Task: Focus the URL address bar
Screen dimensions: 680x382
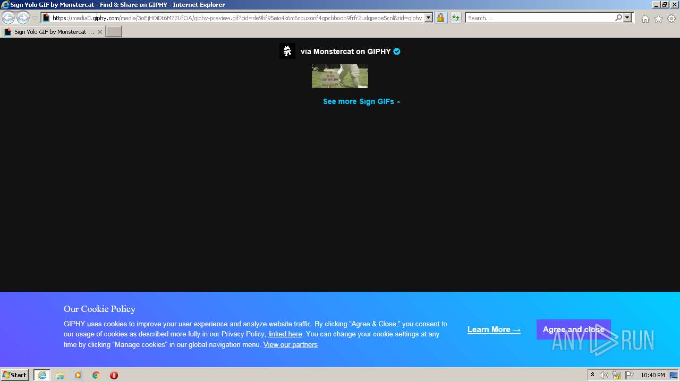Action: [237, 18]
